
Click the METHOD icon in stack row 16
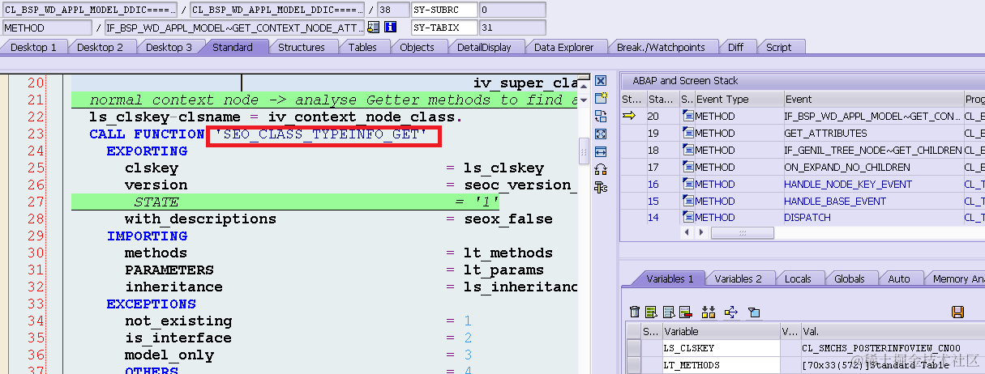pyautogui.click(x=688, y=184)
